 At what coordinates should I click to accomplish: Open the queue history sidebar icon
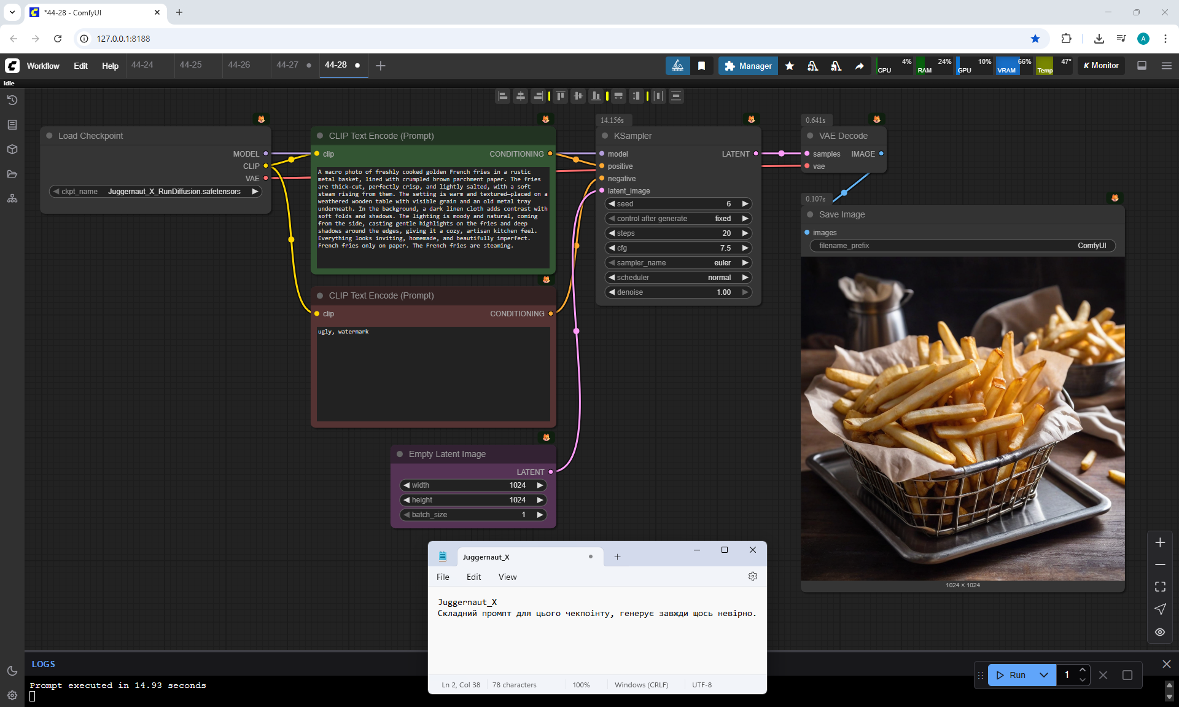point(12,100)
